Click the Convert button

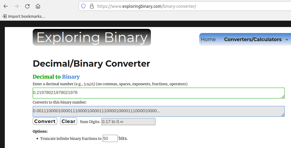tap(45, 121)
